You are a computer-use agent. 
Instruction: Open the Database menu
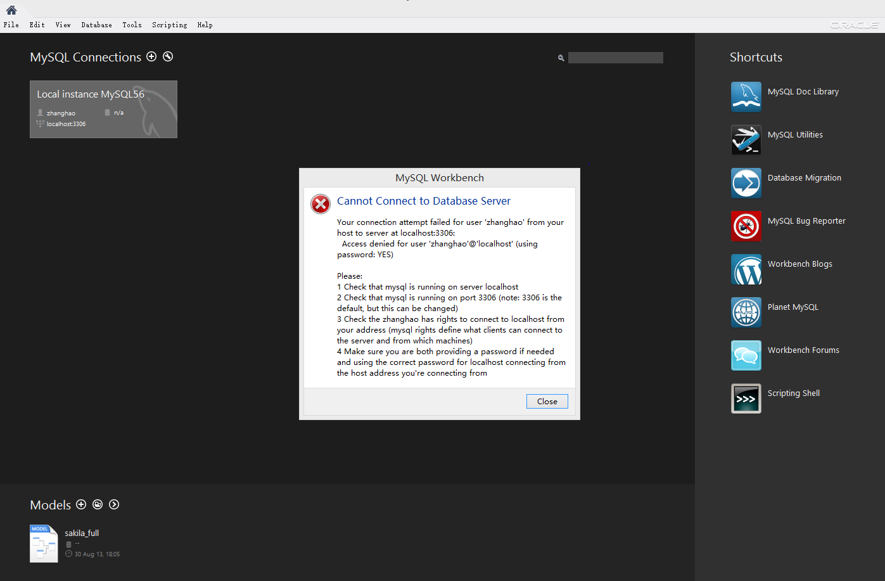tap(97, 25)
